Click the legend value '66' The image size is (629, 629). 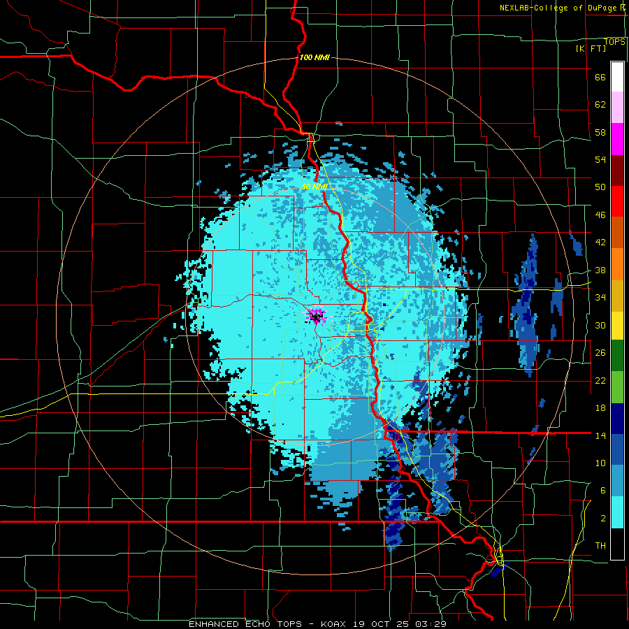click(x=600, y=77)
